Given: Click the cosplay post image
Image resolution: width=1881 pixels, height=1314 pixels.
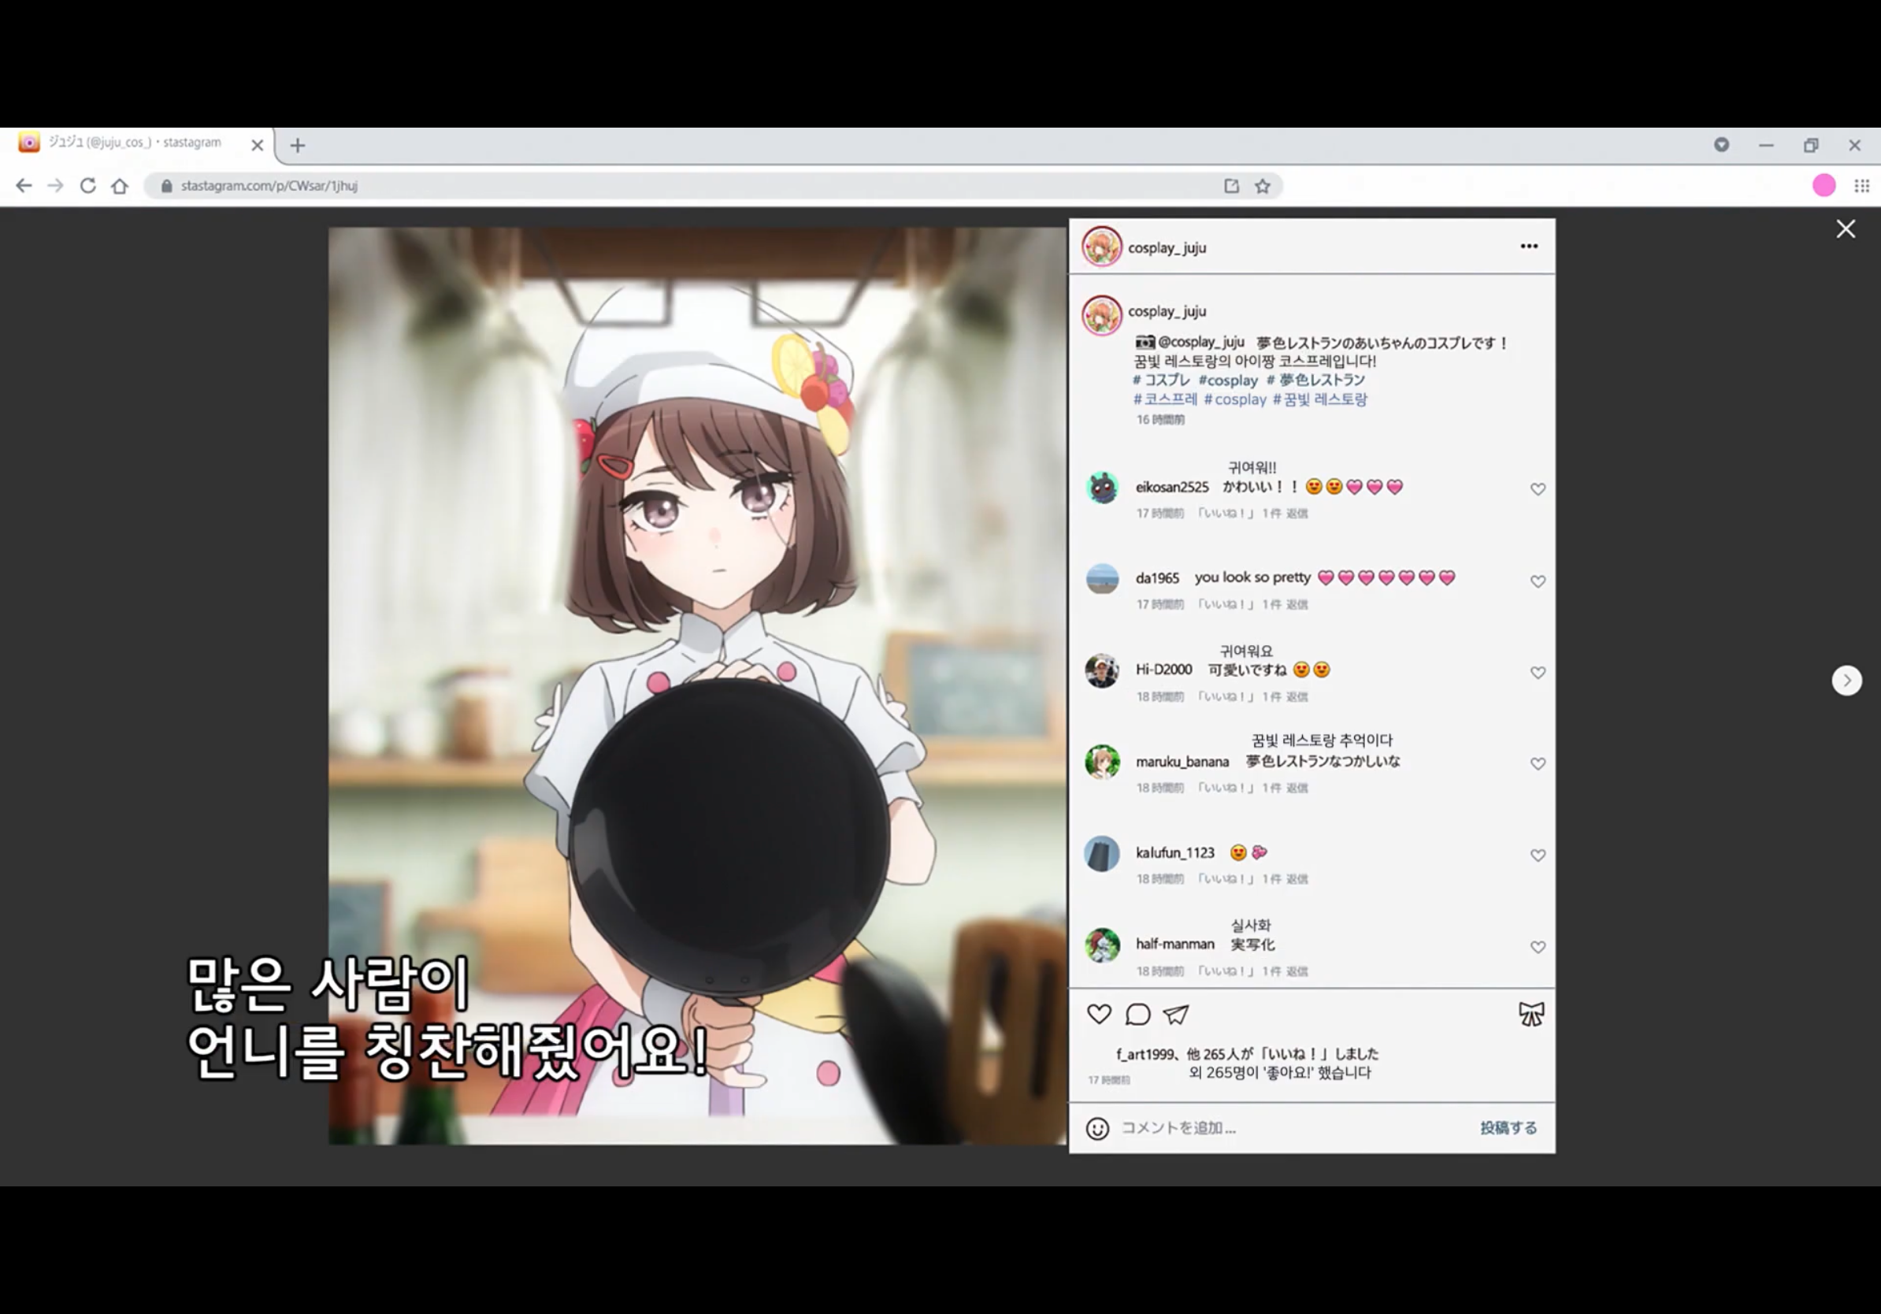Looking at the screenshot, I should coord(697,685).
